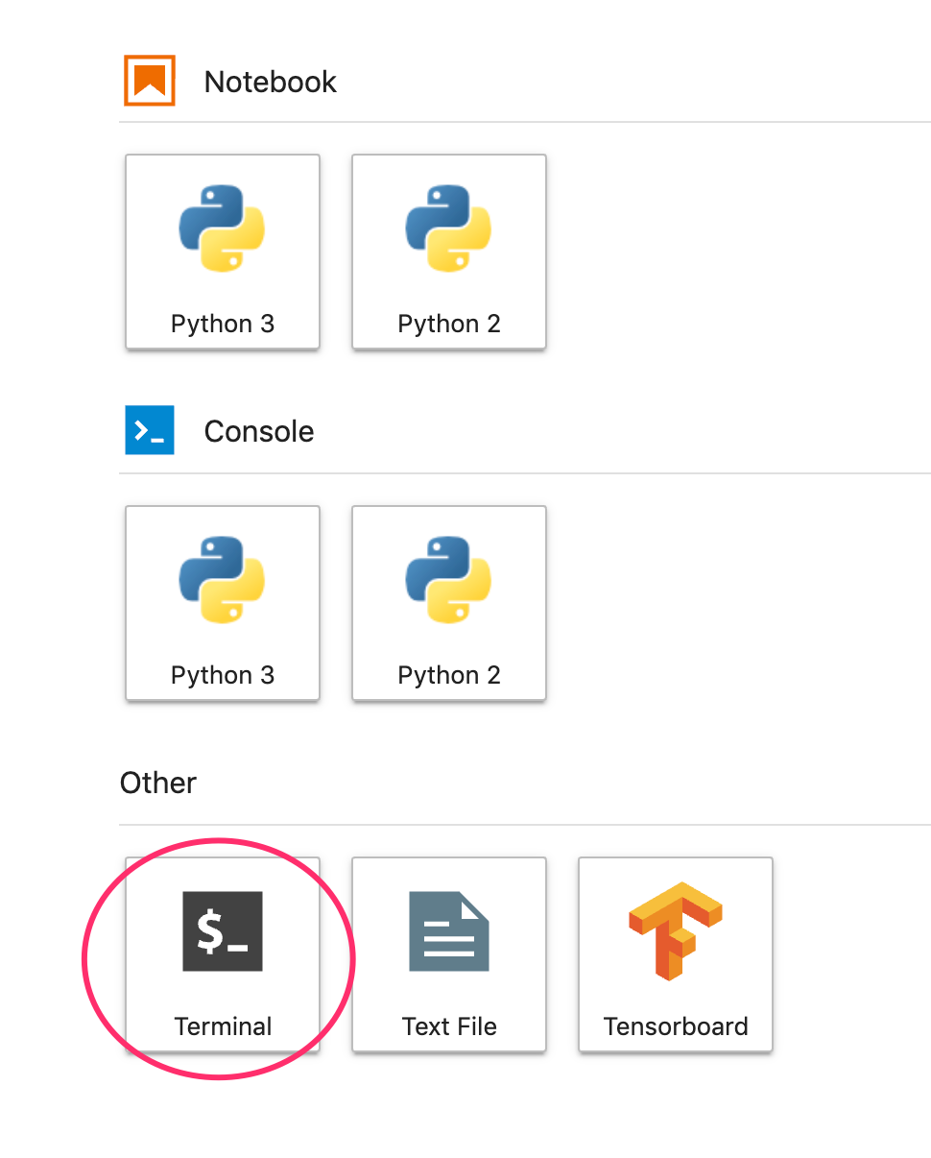Image resolution: width=931 pixels, height=1158 pixels.
Task: Open the circled Terminal launcher
Action: pyautogui.click(x=222, y=955)
